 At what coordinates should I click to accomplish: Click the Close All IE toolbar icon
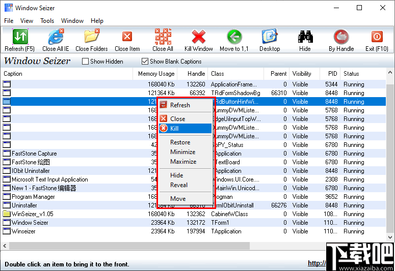pyautogui.click(x=56, y=37)
